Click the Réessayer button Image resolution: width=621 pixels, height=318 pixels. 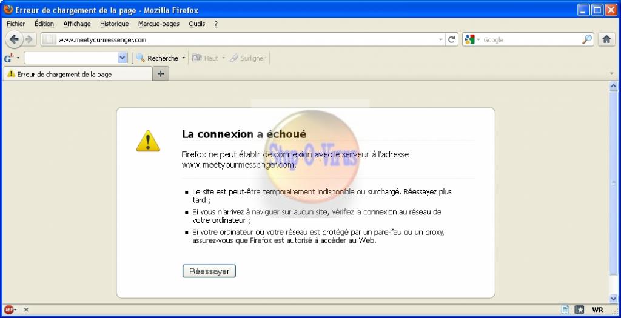click(x=209, y=271)
